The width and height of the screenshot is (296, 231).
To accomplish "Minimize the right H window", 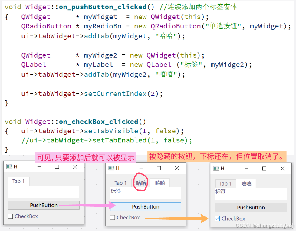I will [247, 169].
